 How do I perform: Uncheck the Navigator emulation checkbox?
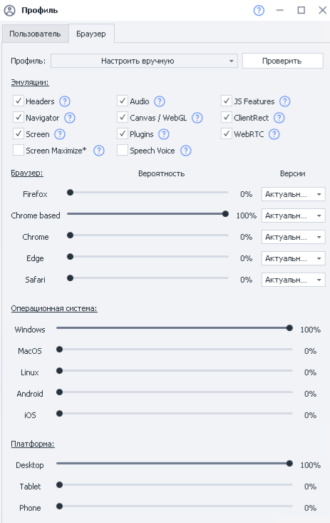point(19,118)
